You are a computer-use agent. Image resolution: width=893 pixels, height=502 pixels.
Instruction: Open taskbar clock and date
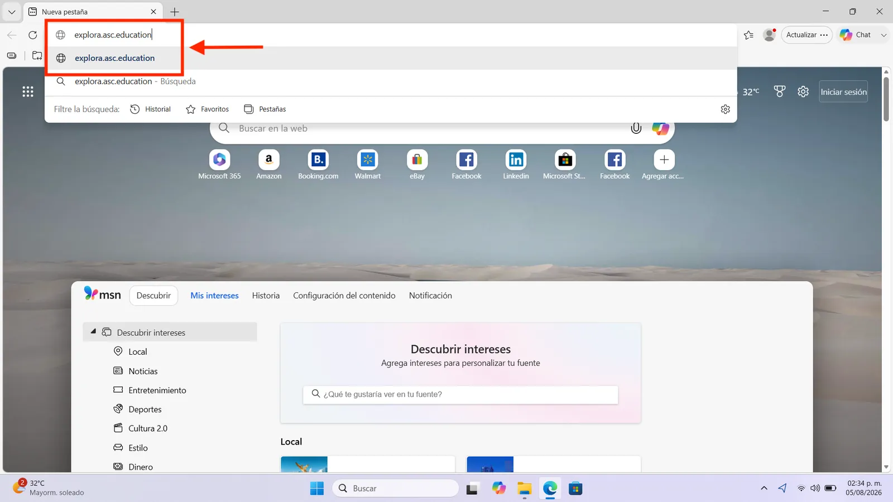pos(864,487)
